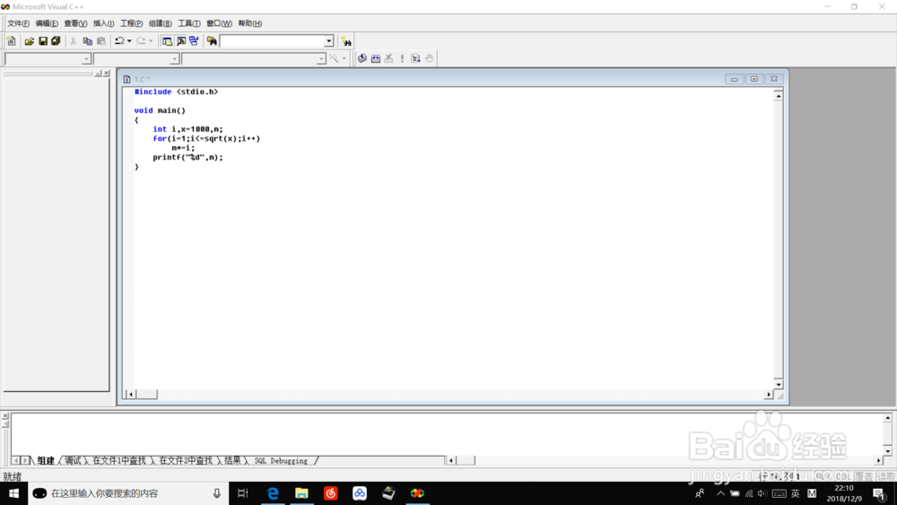Create a new text file
Viewport: 897px width, 505px height.
point(12,41)
